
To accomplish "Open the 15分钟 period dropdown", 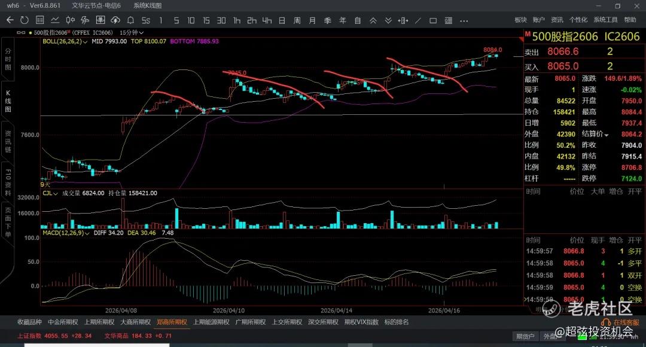I will [132, 32].
